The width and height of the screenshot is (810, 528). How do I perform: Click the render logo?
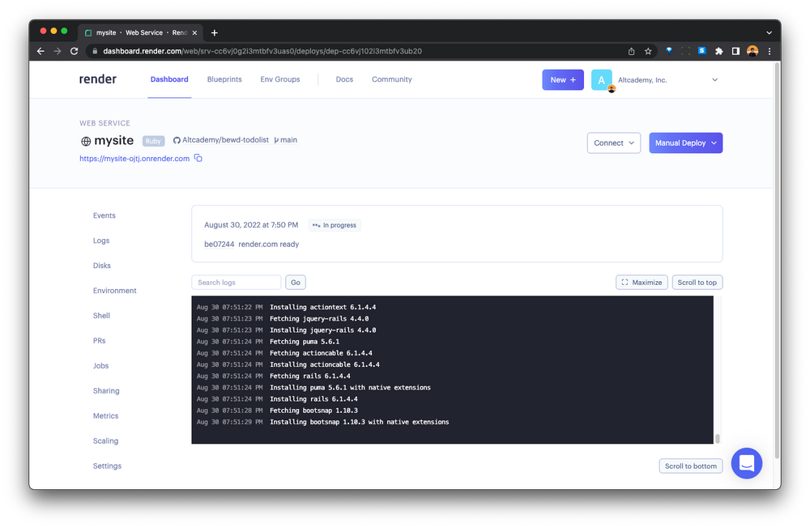[98, 79]
